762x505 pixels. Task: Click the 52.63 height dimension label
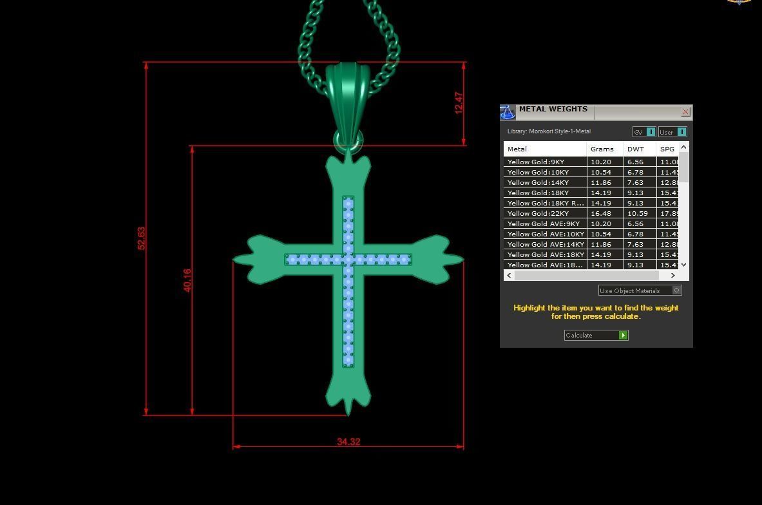pos(141,238)
